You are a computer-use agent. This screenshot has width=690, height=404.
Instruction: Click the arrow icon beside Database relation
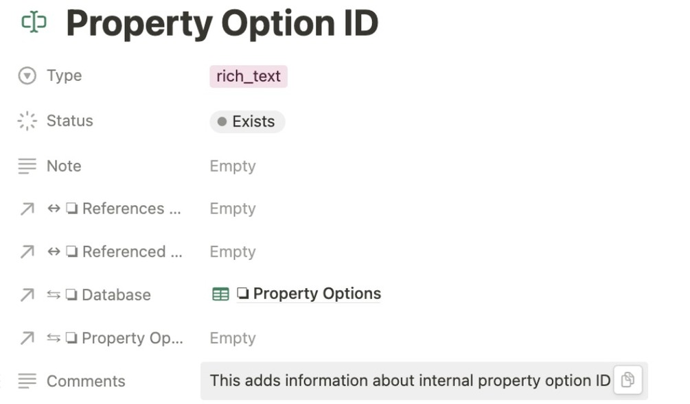(x=27, y=295)
